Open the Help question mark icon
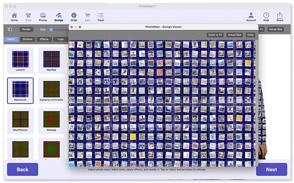Viewport: 294px width, 183px height. coord(266,17)
